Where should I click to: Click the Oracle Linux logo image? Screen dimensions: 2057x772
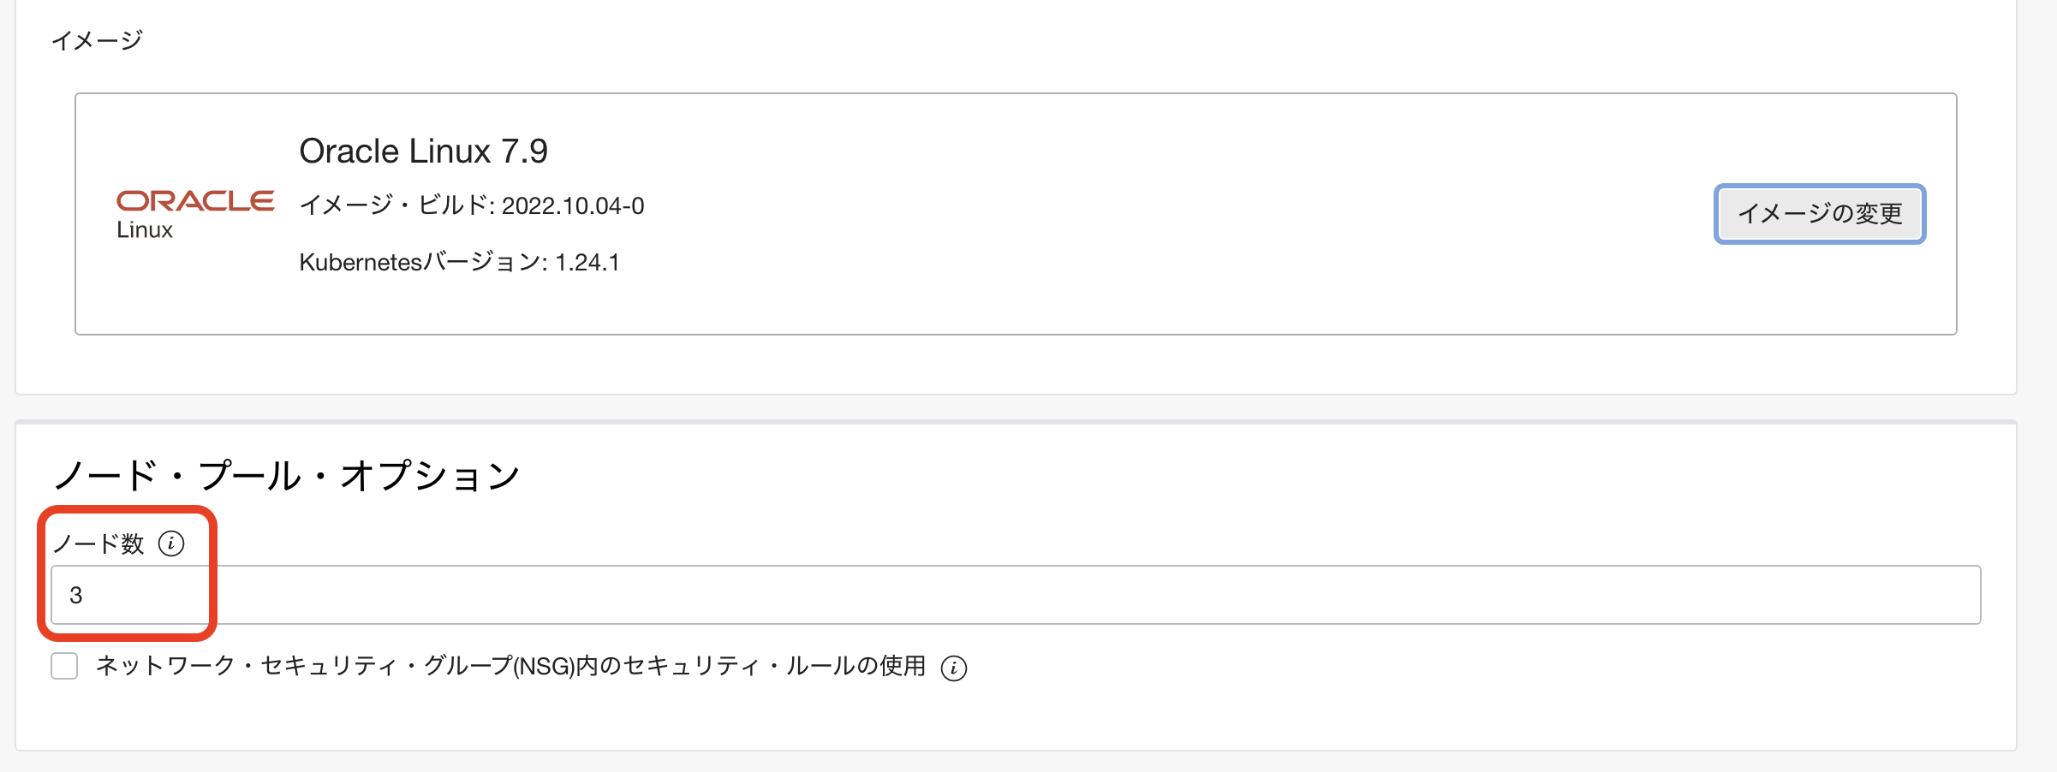pos(195,214)
